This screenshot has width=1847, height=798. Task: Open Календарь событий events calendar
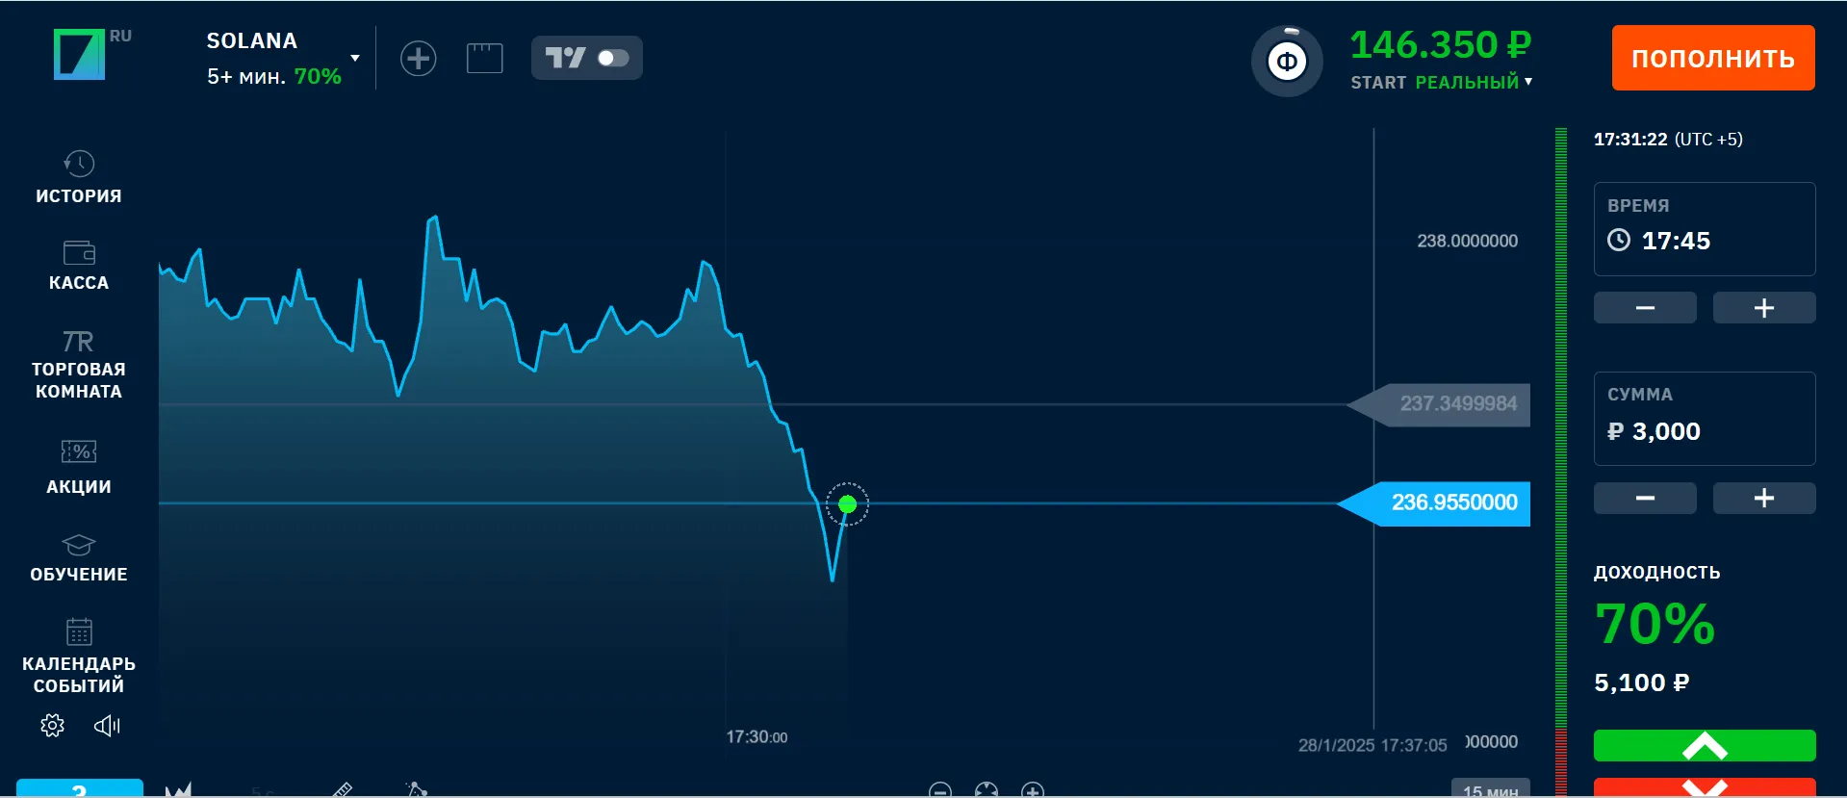coord(79,655)
